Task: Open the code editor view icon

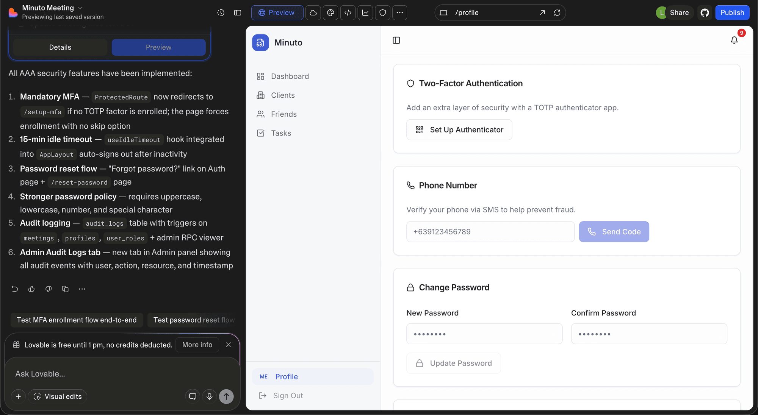Action: 348,12
